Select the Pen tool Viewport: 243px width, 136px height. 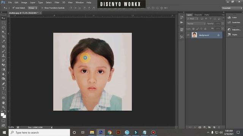(x=3, y=84)
